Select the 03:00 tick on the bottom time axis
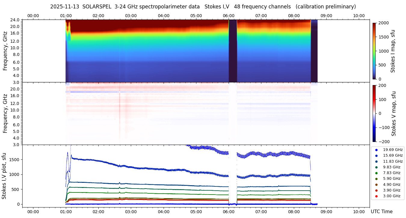 [131, 212]
